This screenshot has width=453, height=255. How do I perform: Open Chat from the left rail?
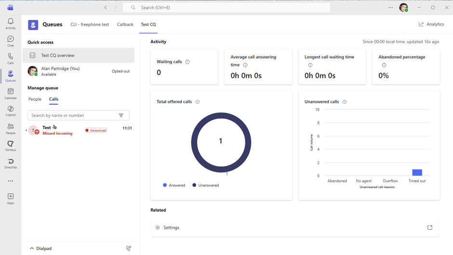pyautogui.click(x=11, y=41)
